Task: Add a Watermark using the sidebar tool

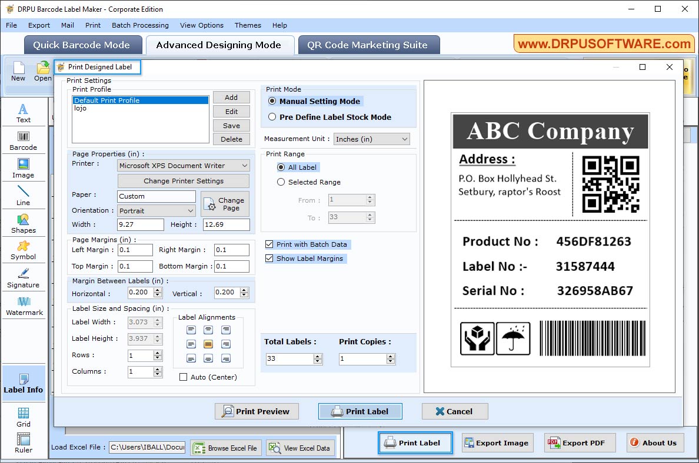Action: click(x=24, y=306)
